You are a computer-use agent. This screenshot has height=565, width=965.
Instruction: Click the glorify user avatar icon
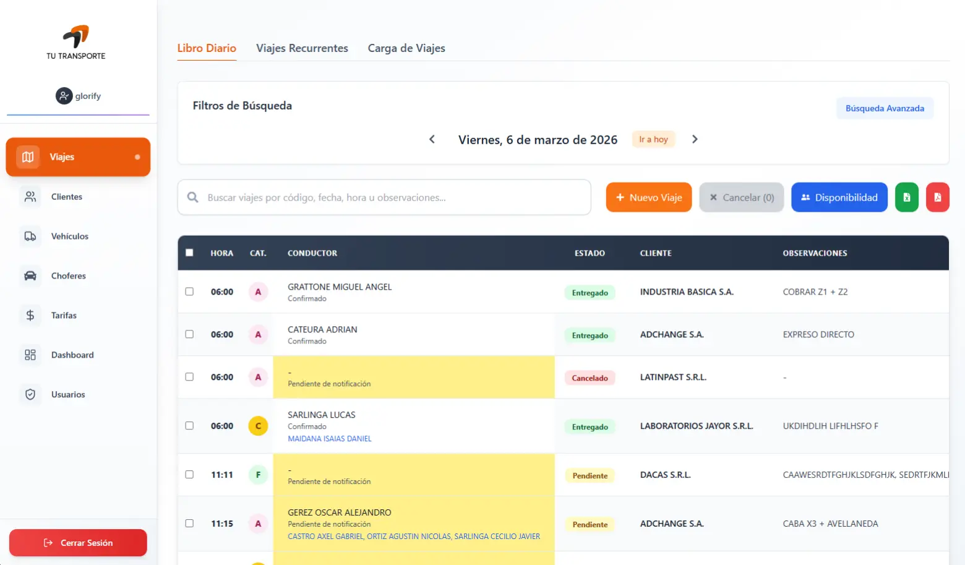pos(64,96)
